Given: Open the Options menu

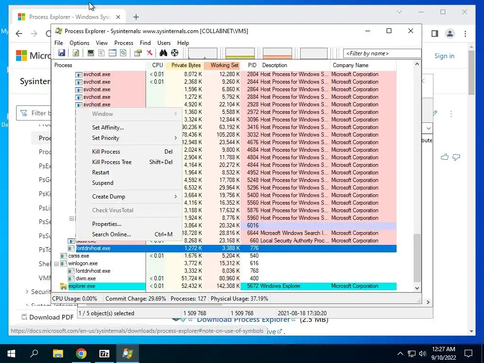Looking at the screenshot, I should tap(79, 43).
